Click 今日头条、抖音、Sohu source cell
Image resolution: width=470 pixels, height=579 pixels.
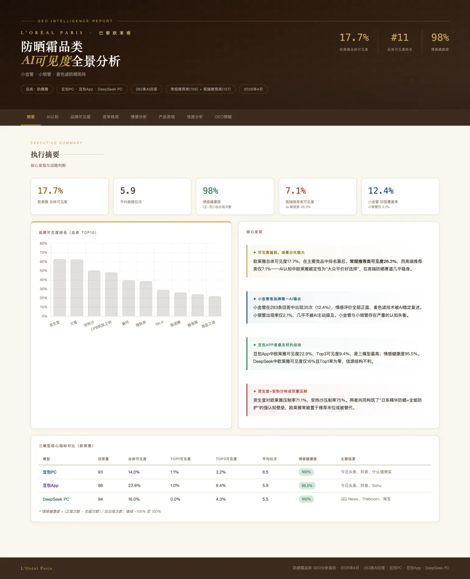pyautogui.click(x=361, y=485)
